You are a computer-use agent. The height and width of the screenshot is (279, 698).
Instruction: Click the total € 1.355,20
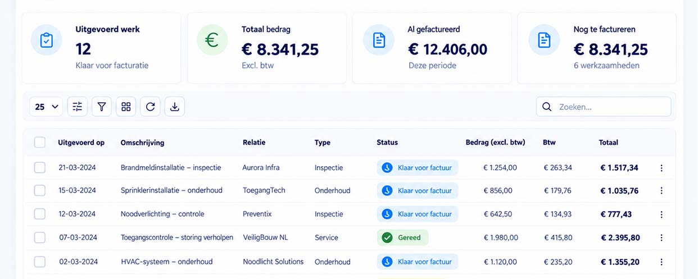619,262
